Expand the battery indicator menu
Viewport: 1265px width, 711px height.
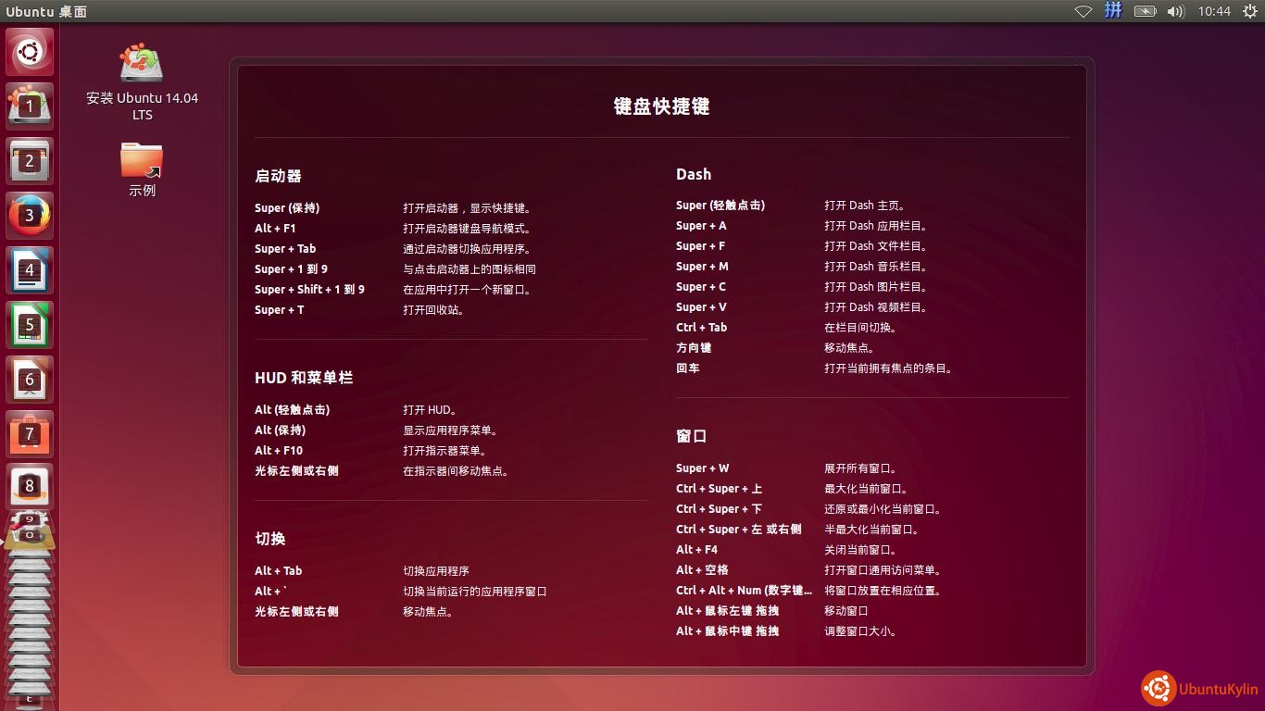pyautogui.click(x=1145, y=11)
